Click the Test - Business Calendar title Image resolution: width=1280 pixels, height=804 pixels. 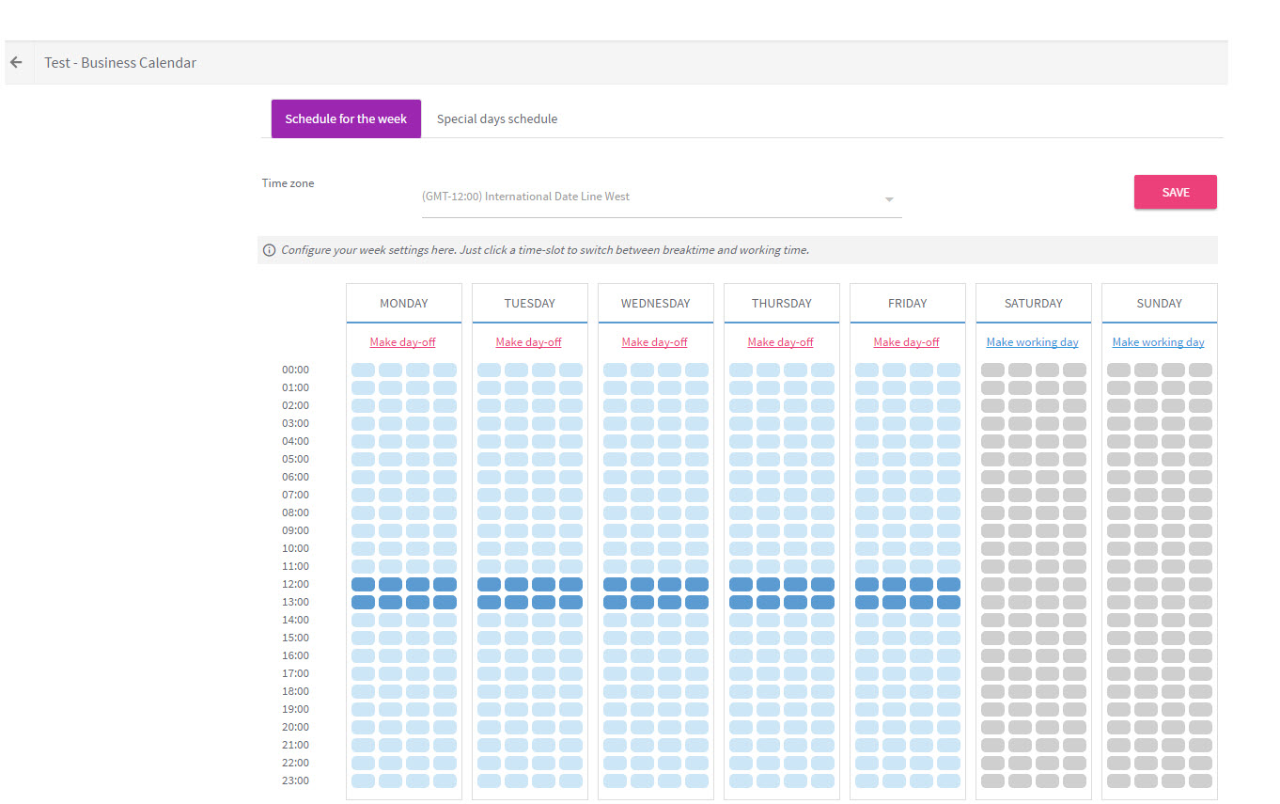coord(120,63)
